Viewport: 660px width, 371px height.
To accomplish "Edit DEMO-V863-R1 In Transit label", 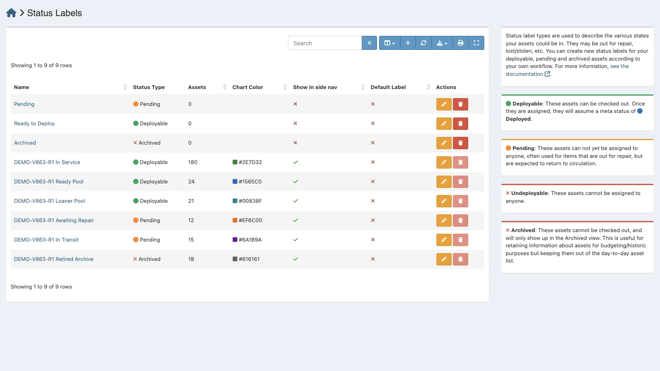I will tap(444, 240).
